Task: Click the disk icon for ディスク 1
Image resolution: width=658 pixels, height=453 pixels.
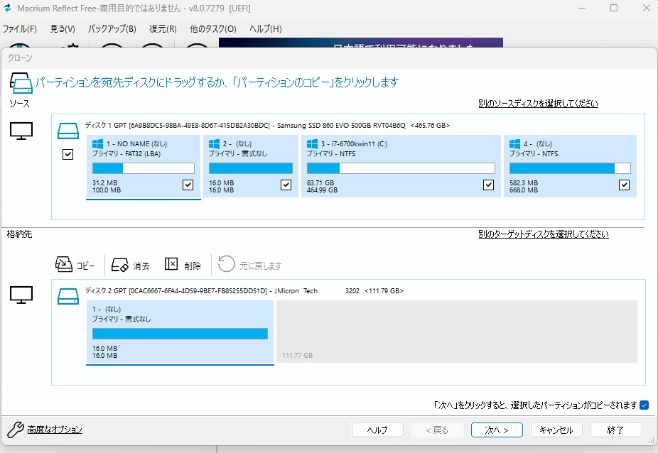Action: 68,129
